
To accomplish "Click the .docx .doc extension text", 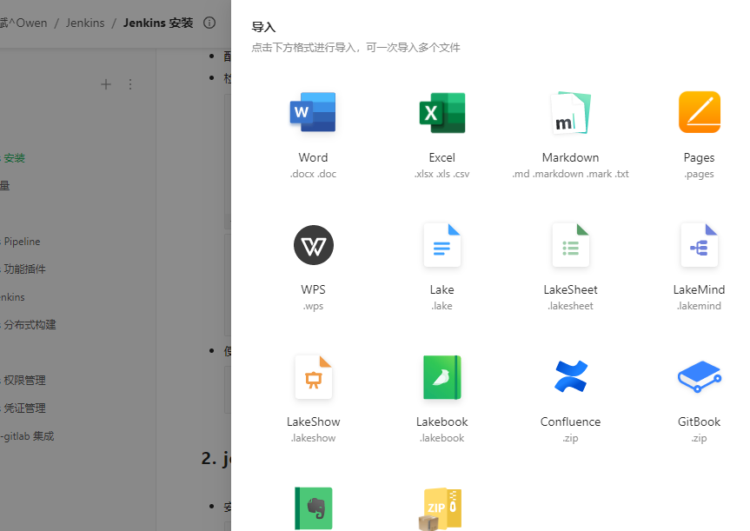I will [x=314, y=174].
